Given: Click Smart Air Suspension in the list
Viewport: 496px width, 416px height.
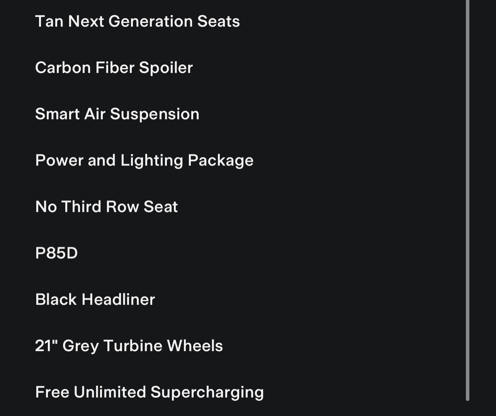Looking at the screenshot, I should click(x=117, y=114).
